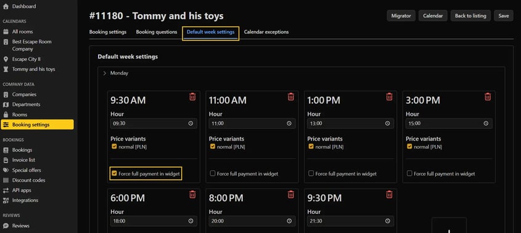
Task: Expand the Monday section chevron
Action: point(105,73)
